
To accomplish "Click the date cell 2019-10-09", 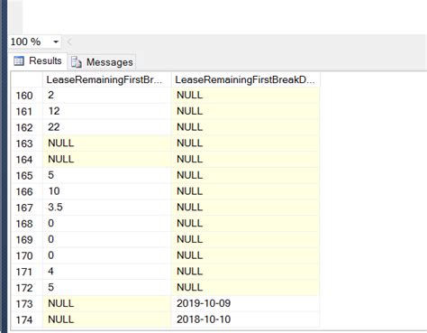I will [245, 304].
